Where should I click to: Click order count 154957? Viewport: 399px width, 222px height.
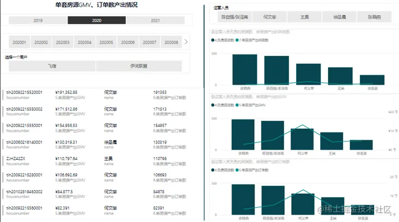point(160,126)
